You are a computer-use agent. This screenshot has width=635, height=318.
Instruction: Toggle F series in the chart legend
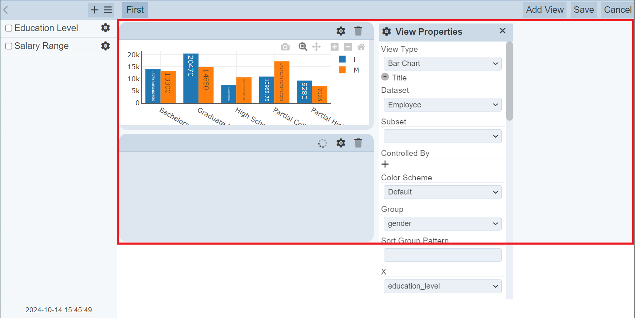[348, 59]
